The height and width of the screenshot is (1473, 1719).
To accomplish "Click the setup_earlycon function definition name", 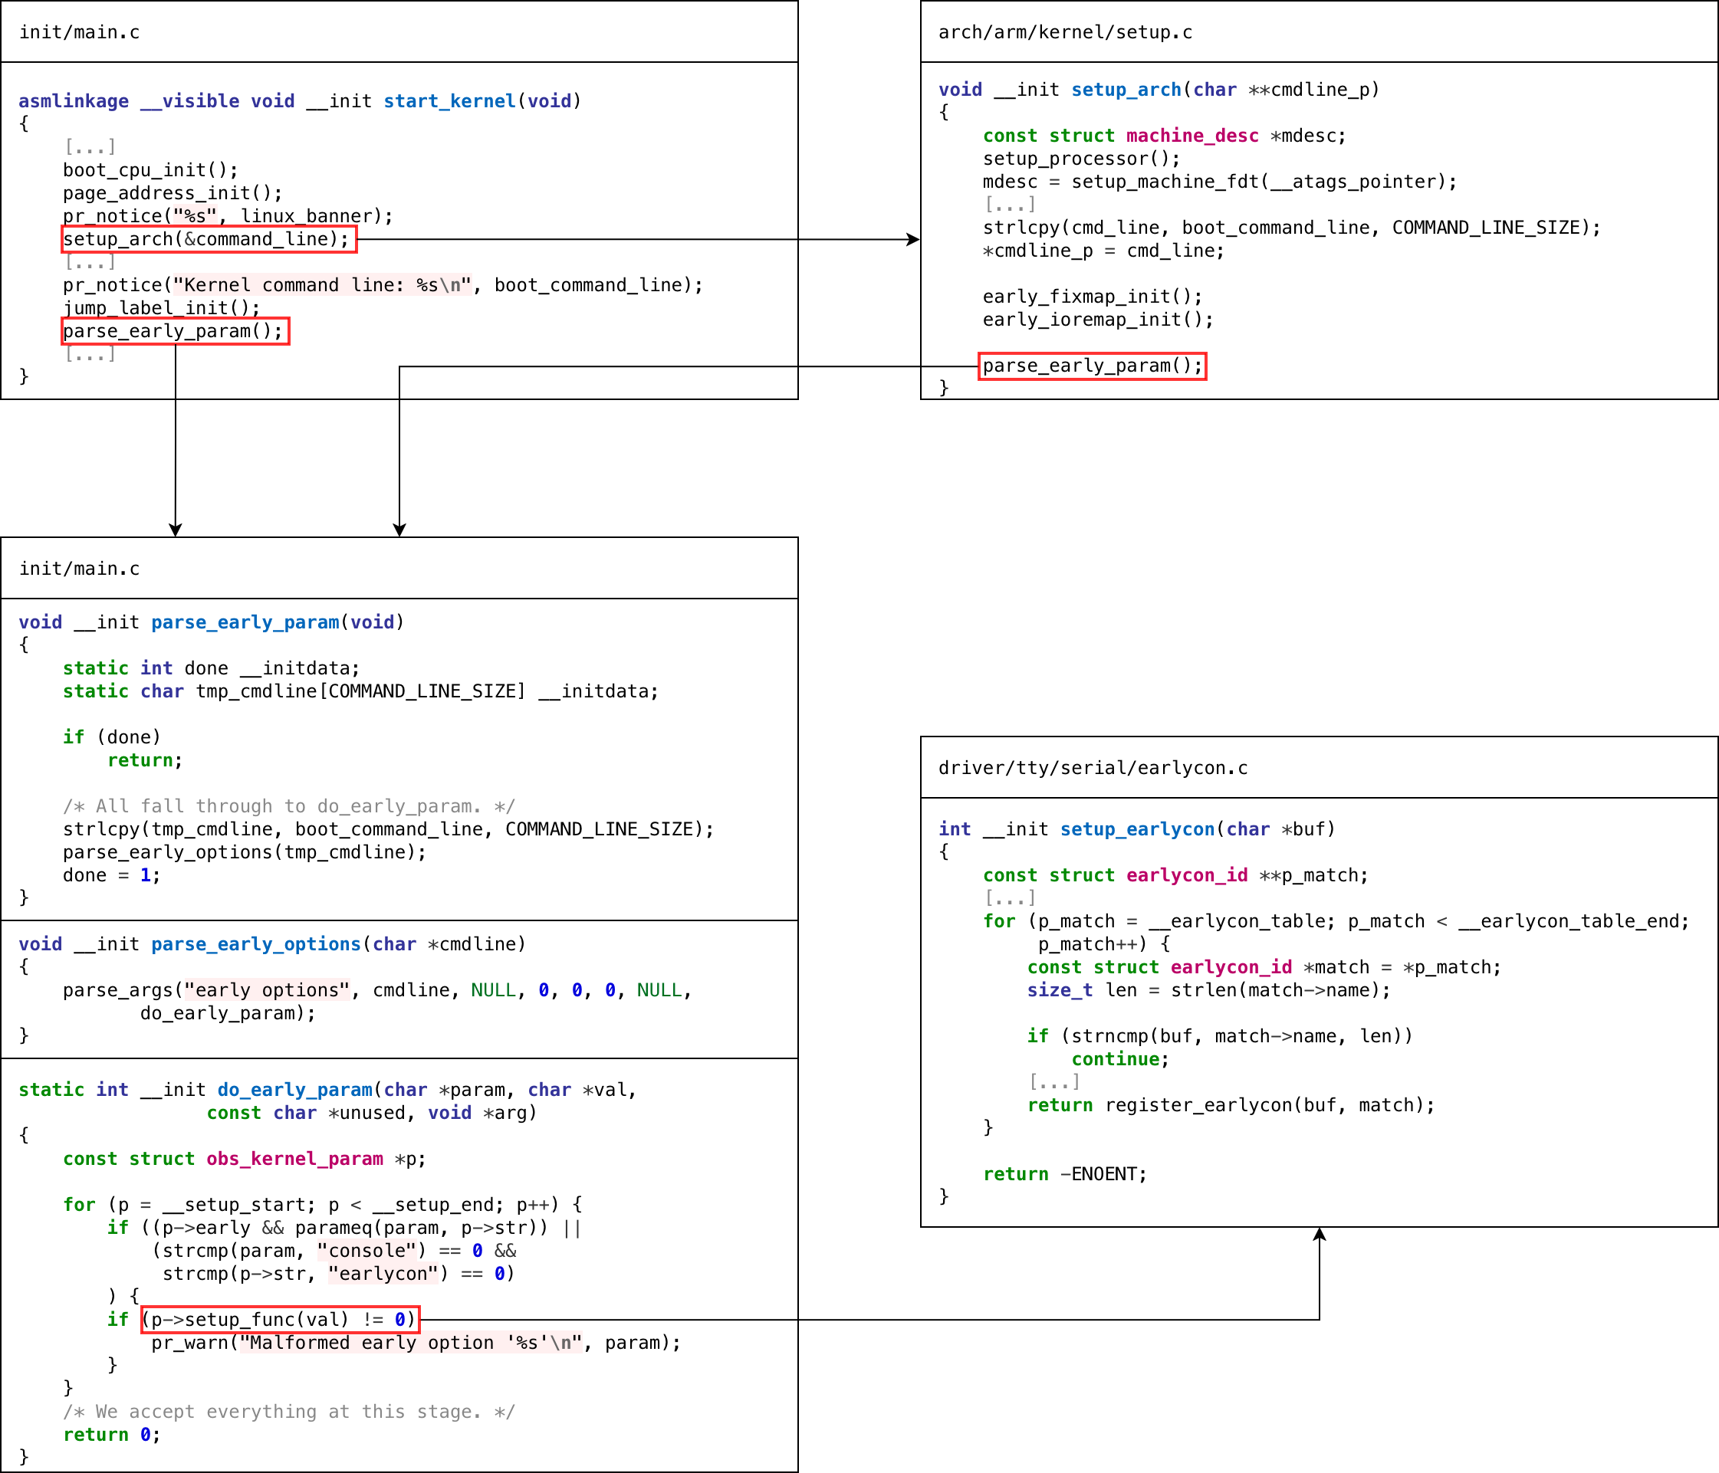I will tap(1136, 829).
